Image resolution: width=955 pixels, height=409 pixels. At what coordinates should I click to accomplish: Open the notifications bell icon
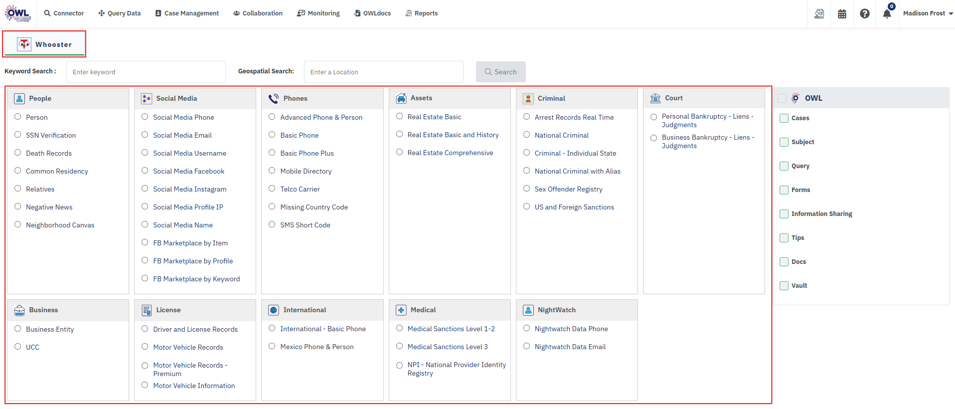pyautogui.click(x=887, y=14)
